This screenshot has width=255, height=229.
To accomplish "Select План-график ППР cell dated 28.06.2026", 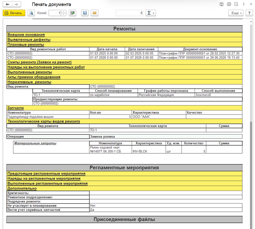I will pyautogui.click(x=200, y=58).
